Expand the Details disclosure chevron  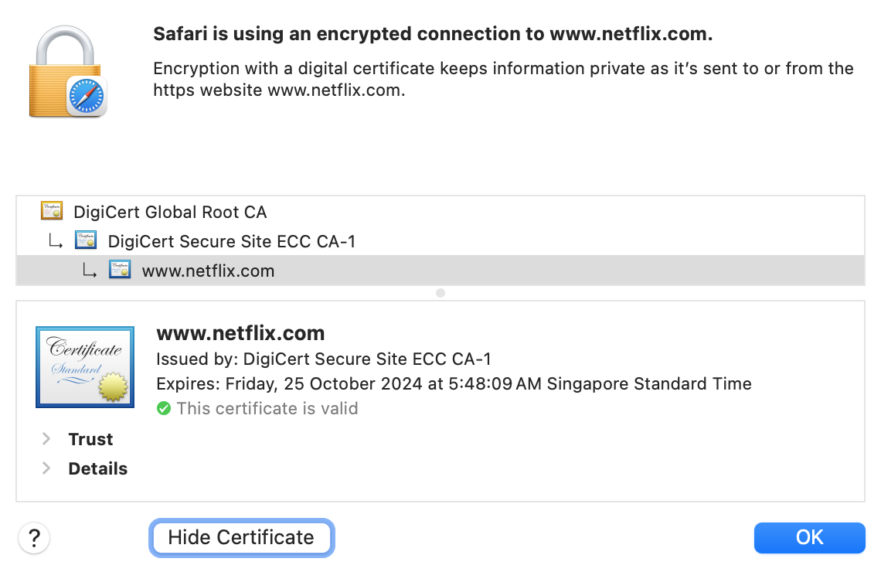pos(46,468)
